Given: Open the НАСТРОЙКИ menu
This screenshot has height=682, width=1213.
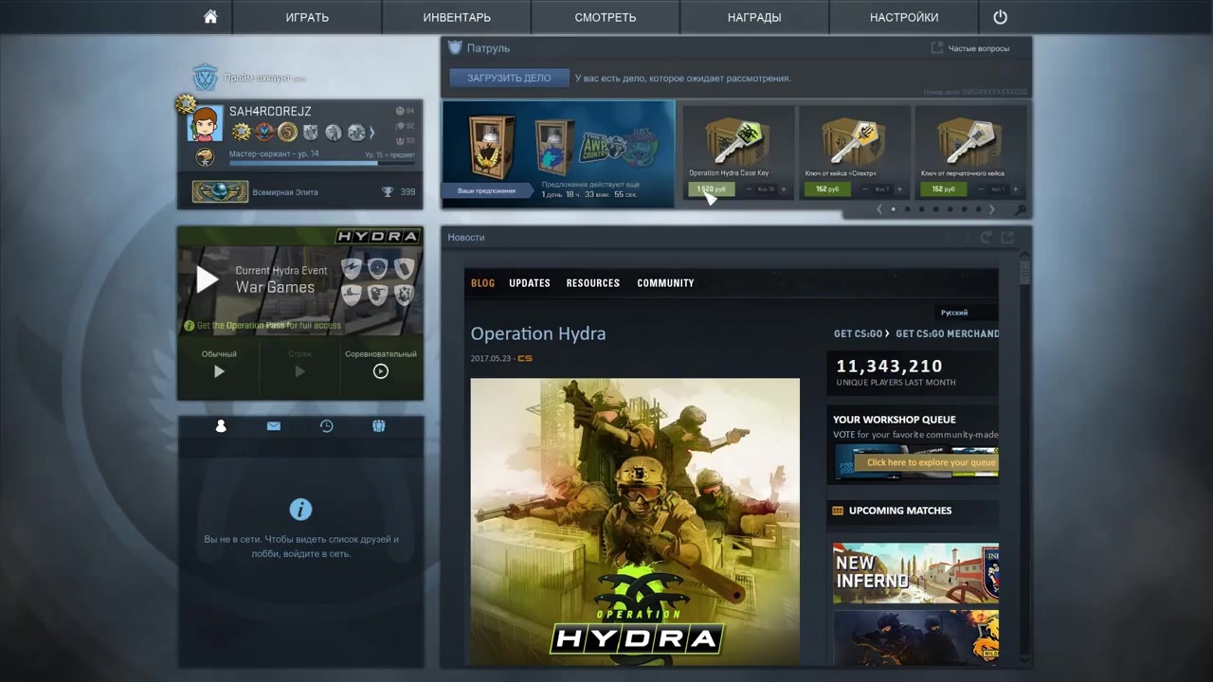Looking at the screenshot, I should (x=904, y=17).
